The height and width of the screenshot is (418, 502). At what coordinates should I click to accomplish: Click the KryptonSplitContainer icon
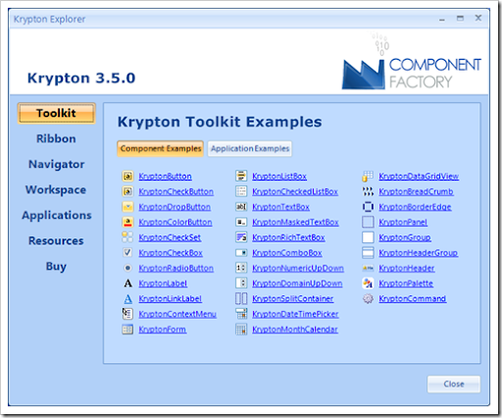pyautogui.click(x=241, y=298)
